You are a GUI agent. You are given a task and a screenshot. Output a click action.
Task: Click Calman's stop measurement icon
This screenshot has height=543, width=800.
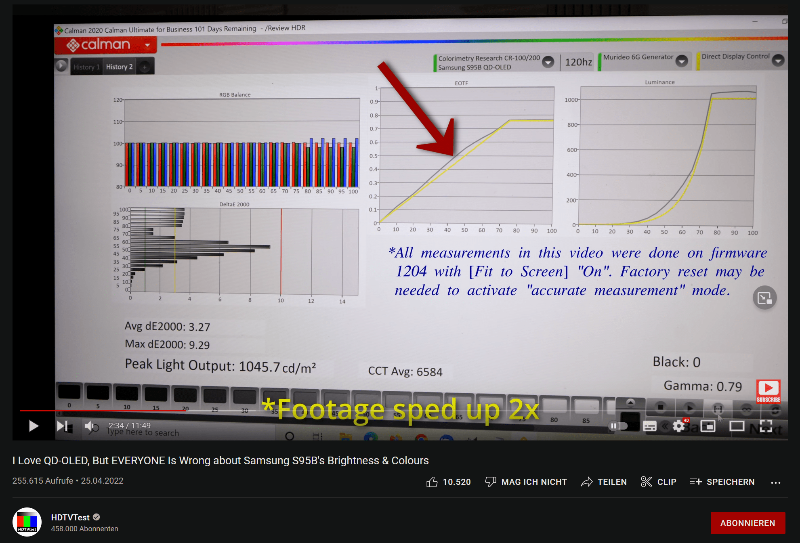pyautogui.click(x=661, y=407)
